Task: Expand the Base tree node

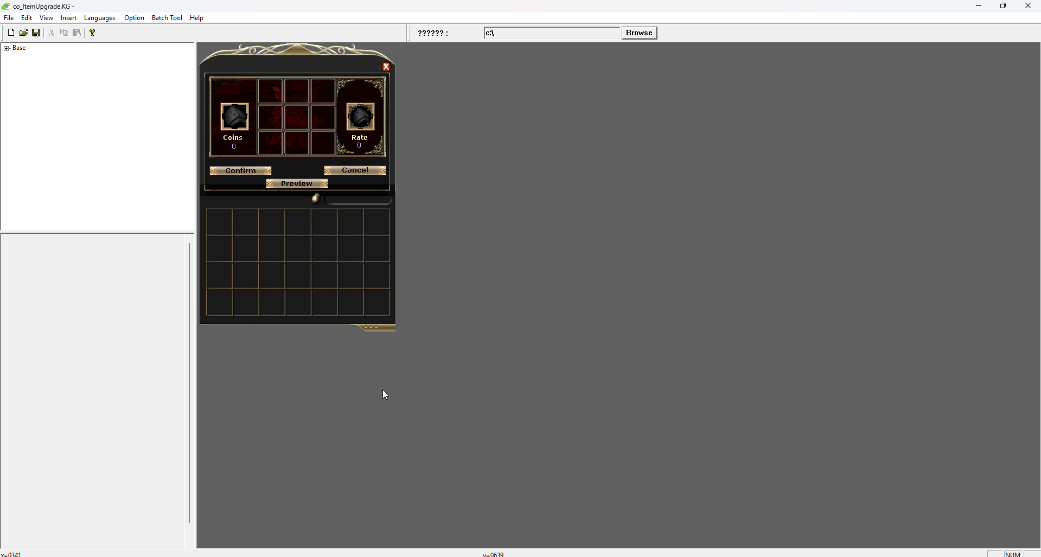Action: coord(5,48)
